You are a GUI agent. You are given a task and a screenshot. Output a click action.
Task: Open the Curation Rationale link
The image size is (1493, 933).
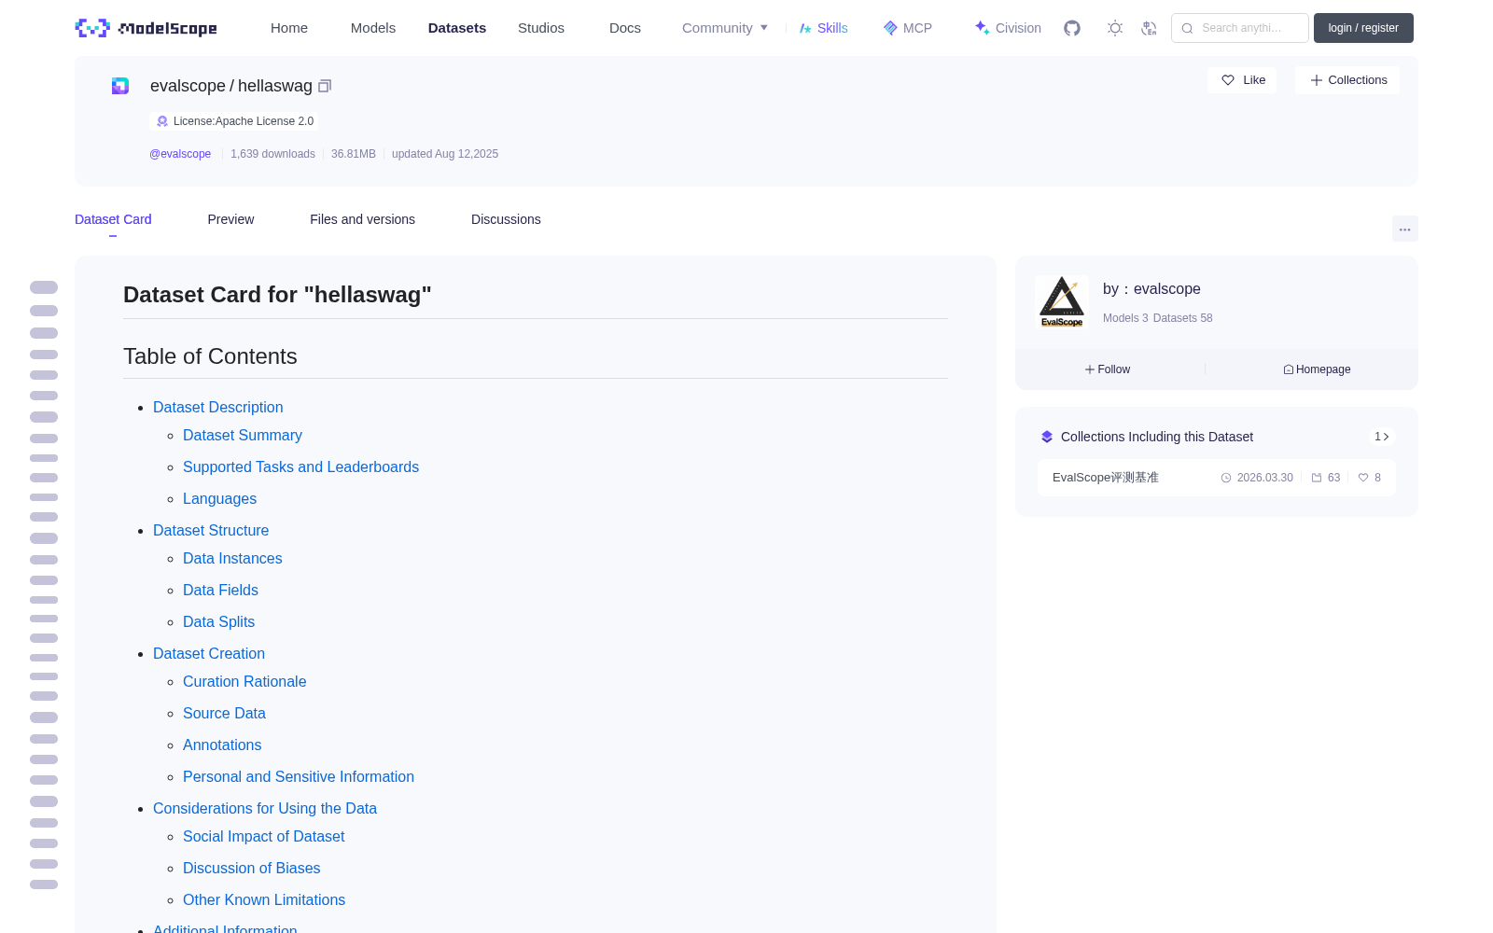(x=244, y=681)
